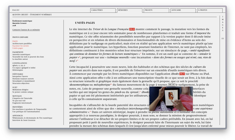Click the Quentin Creuzet – Étoilement numérique breadcrumb

(32, 15)
